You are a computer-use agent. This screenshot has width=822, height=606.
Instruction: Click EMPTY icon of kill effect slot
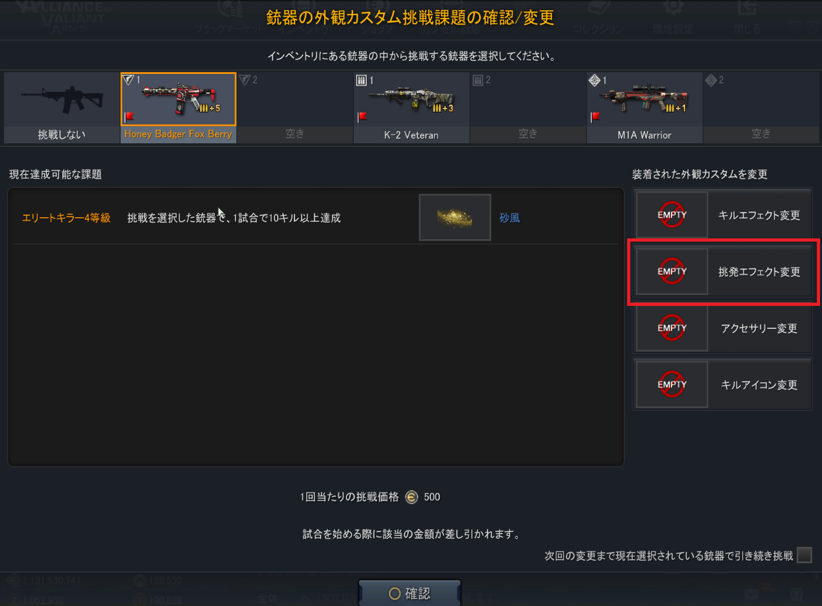(672, 215)
